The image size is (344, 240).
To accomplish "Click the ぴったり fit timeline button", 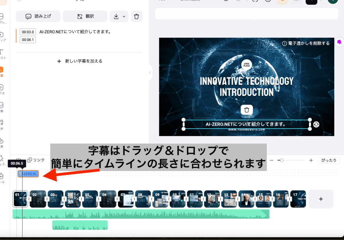I will (329, 160).
